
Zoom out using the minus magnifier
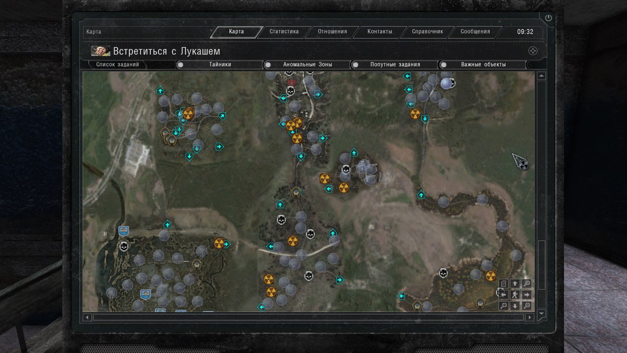coord(504,306)
